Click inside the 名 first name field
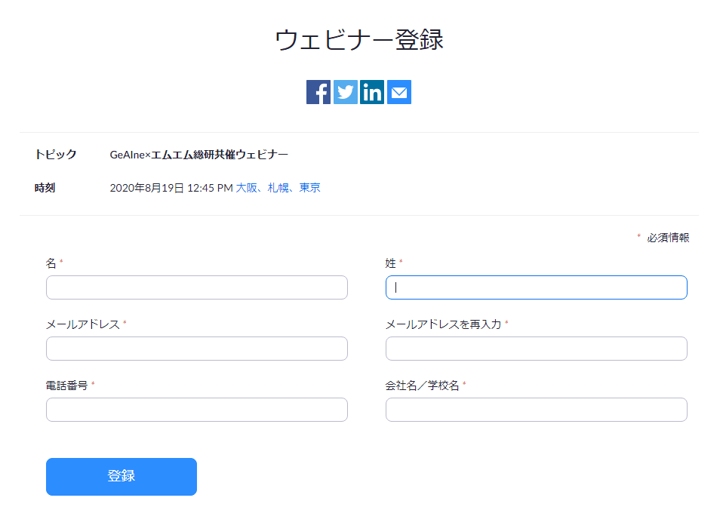The height and width of the screenshot is (507, 723). click(196, 287)
